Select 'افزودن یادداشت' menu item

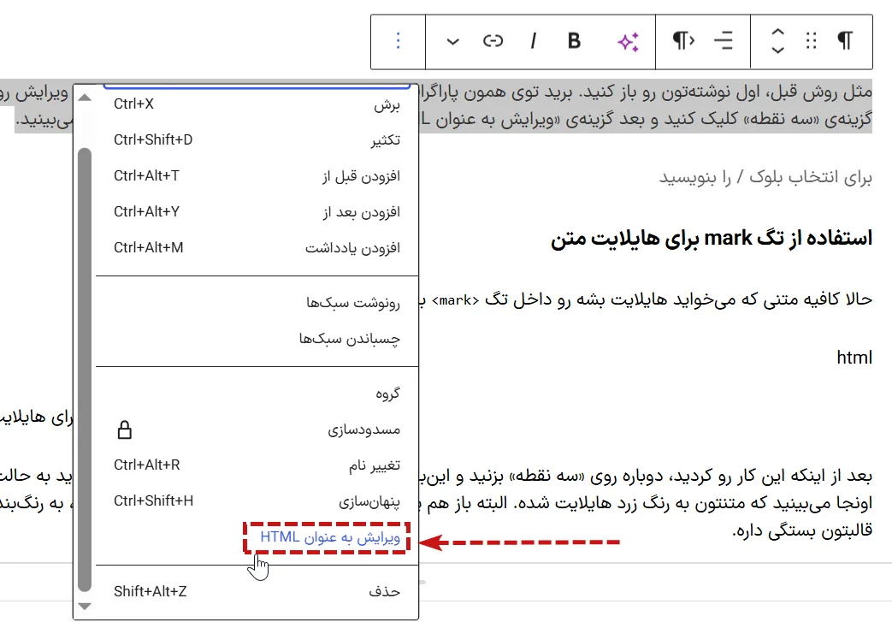click(x=257, y=247)
